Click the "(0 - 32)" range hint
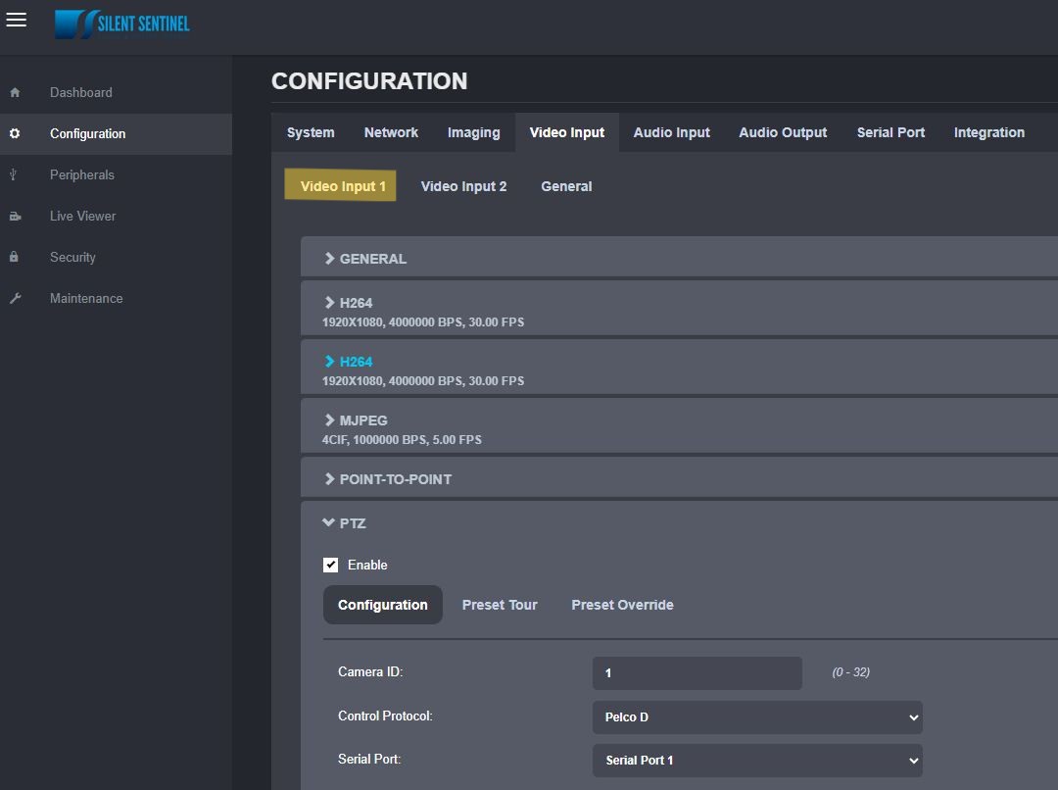Viewport: 1058px width, 790px height. click(x=851, y=672)
